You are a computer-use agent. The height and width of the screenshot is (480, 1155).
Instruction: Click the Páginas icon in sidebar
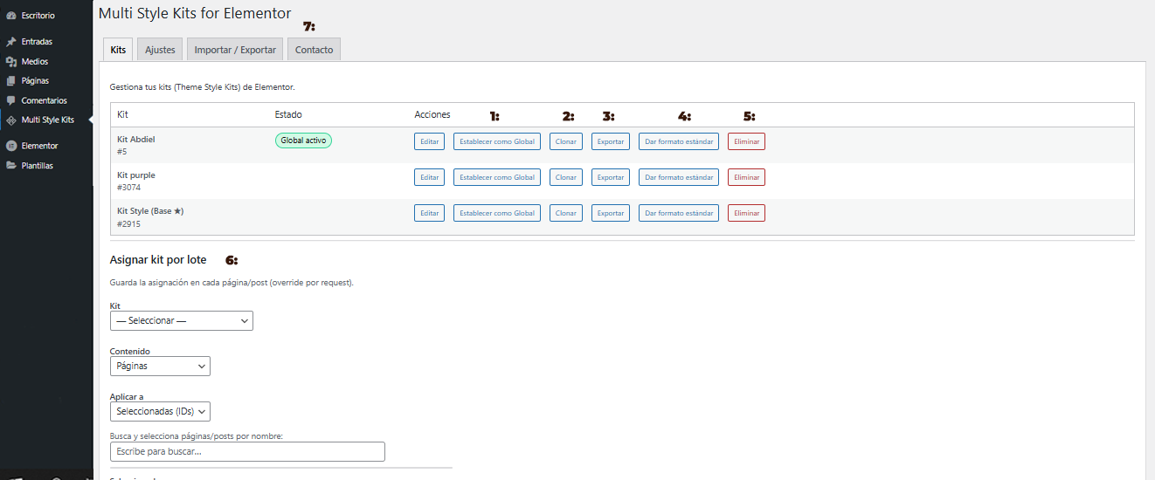tap(10, 81)
